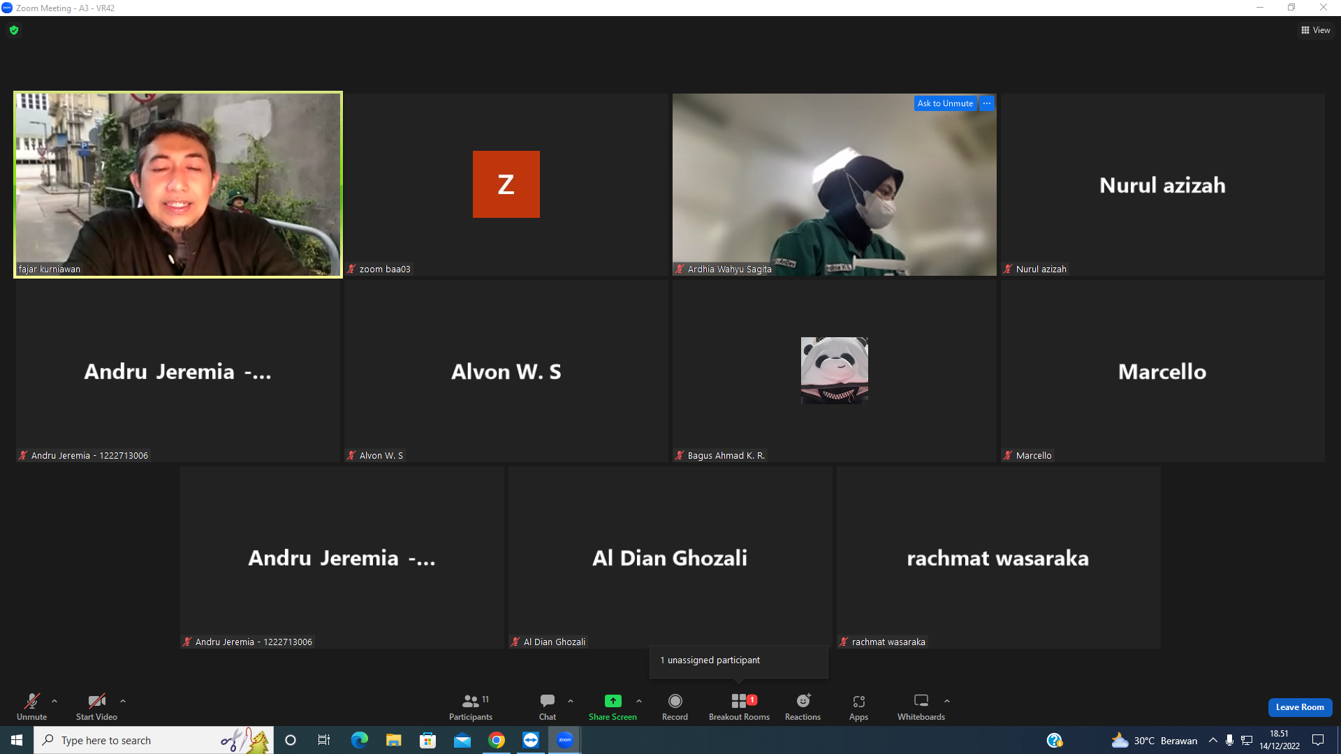Start Share Screen
The width and height of the screenshot is (1341, 754).
click(x=613, y=707)
